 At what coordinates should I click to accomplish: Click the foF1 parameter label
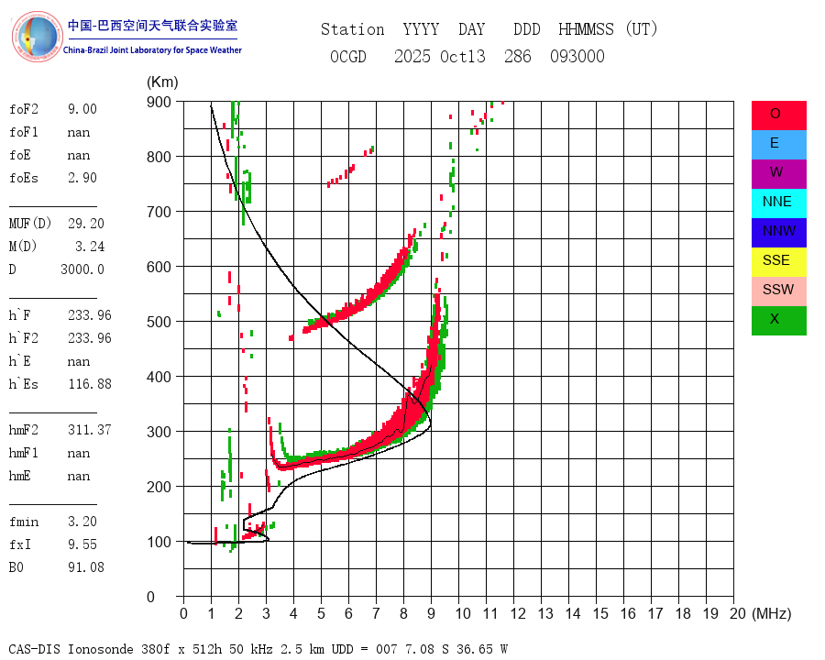24,132
